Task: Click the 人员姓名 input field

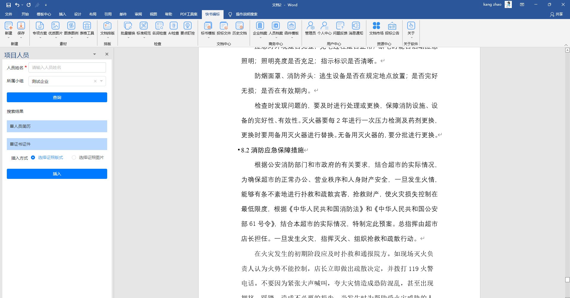Action: [67, 67]
